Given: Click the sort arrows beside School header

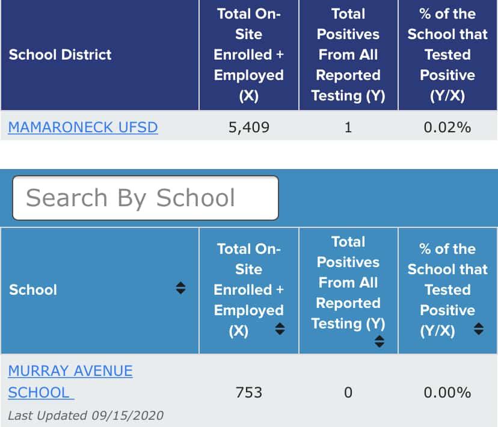Looking at the screenshot, I should coord(180,289).
